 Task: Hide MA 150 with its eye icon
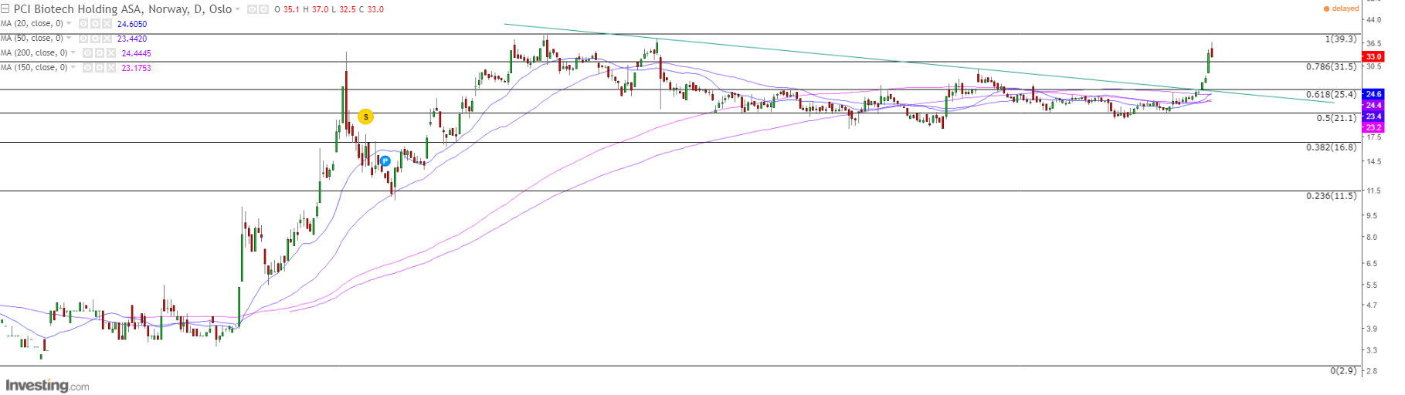coord(87,68)
